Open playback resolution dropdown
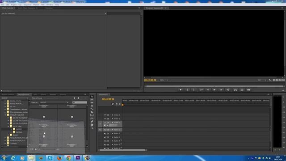The height and width of the screenshot is (161, 286). point(262,80)
